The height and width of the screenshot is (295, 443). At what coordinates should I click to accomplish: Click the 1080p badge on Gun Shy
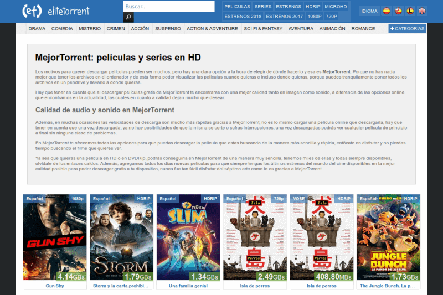point(78,199)
